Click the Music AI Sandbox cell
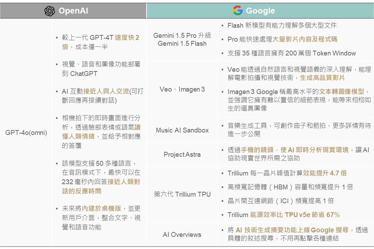 182,130
